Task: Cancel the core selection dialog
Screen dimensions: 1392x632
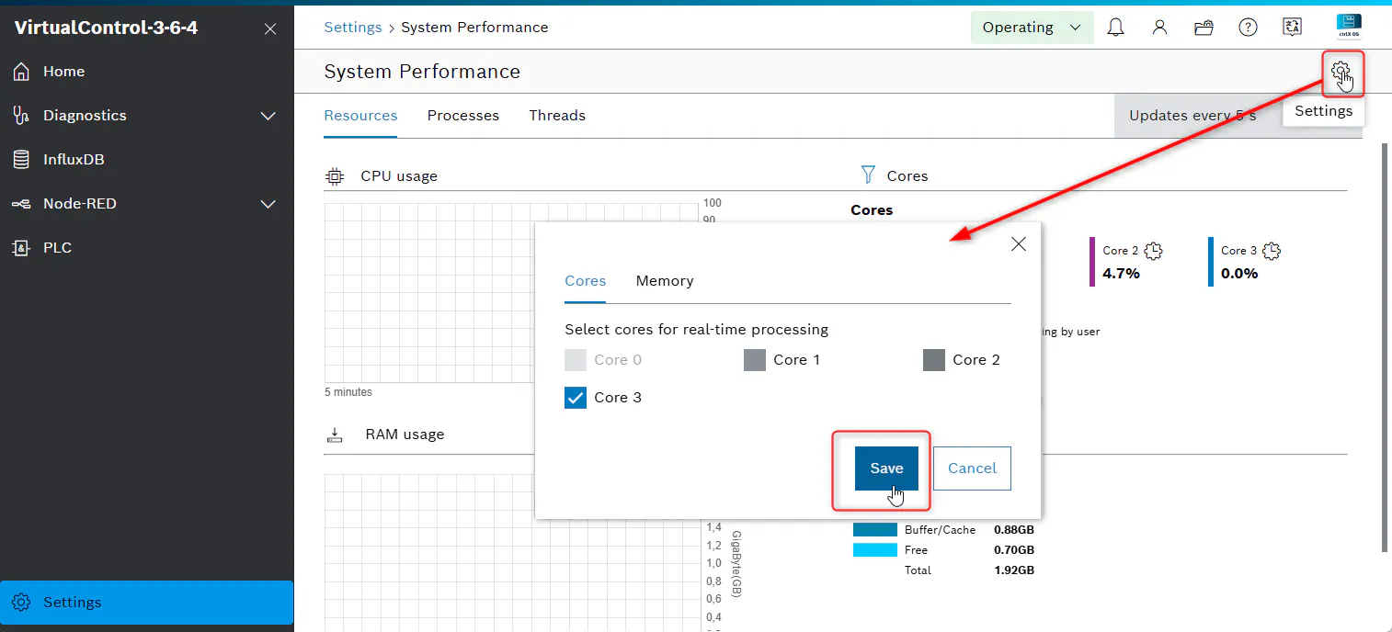Action: [972, 468]
